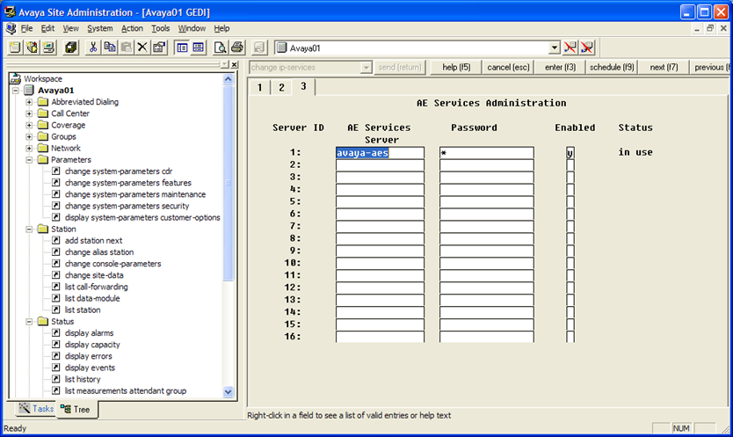Image resolution: width=733 pixels, height=437 pixels.
Task: Collapse the Parameters folder
Action: [29, 159]
